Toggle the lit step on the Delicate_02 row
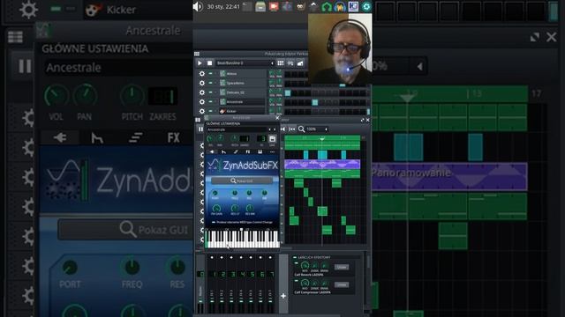The image size is (565, 317). pyautogui.click(x=288, y=92)
